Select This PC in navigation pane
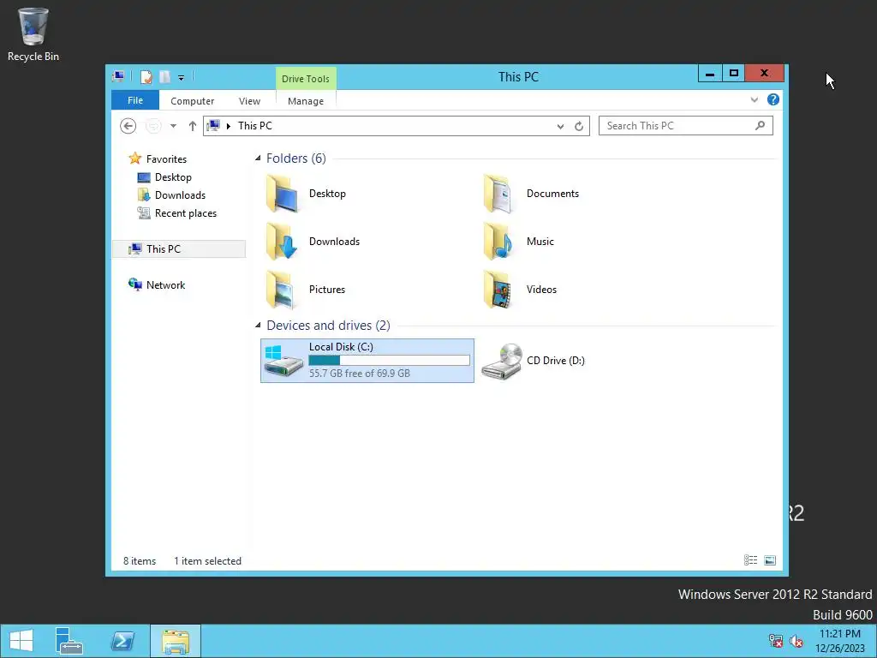The height and width of the screenshot is (658, 877). tap(179, 249)
